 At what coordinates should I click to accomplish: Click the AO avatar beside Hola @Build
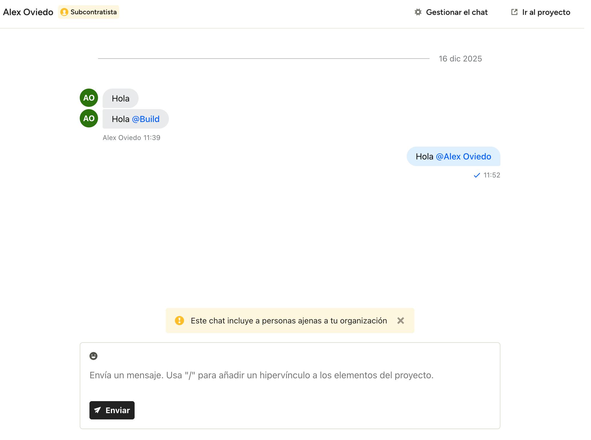pyautogui.click(x=89, y=118)
